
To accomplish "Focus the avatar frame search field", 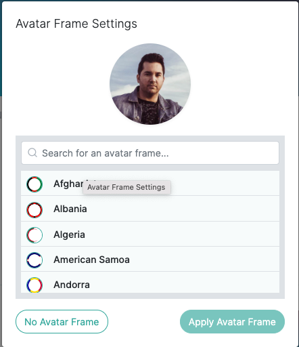I will (x=150, y=153).
